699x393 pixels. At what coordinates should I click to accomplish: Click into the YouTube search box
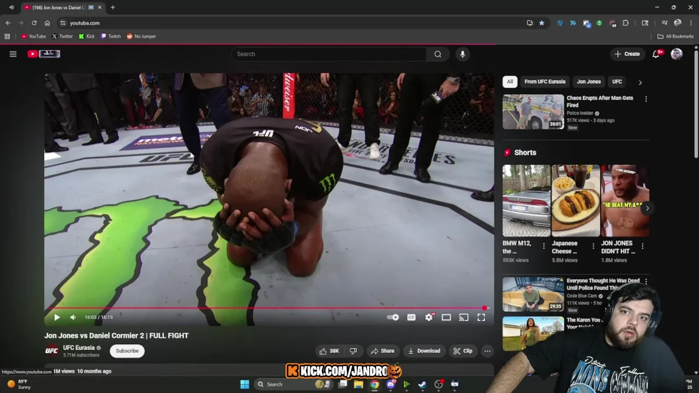click(x=329, y=54)
